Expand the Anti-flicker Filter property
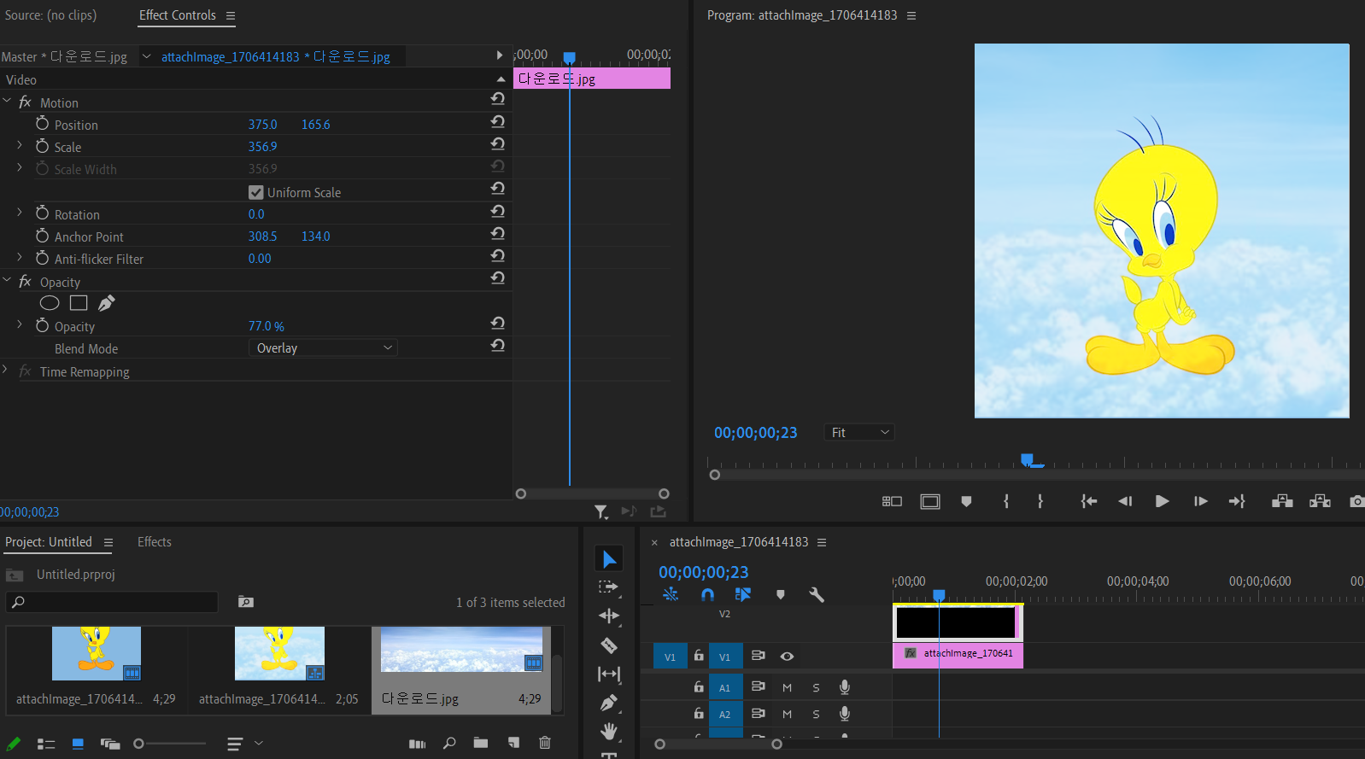Viewport: 1365px width, 759px height. pyautogui.click(x=20, y=257)
